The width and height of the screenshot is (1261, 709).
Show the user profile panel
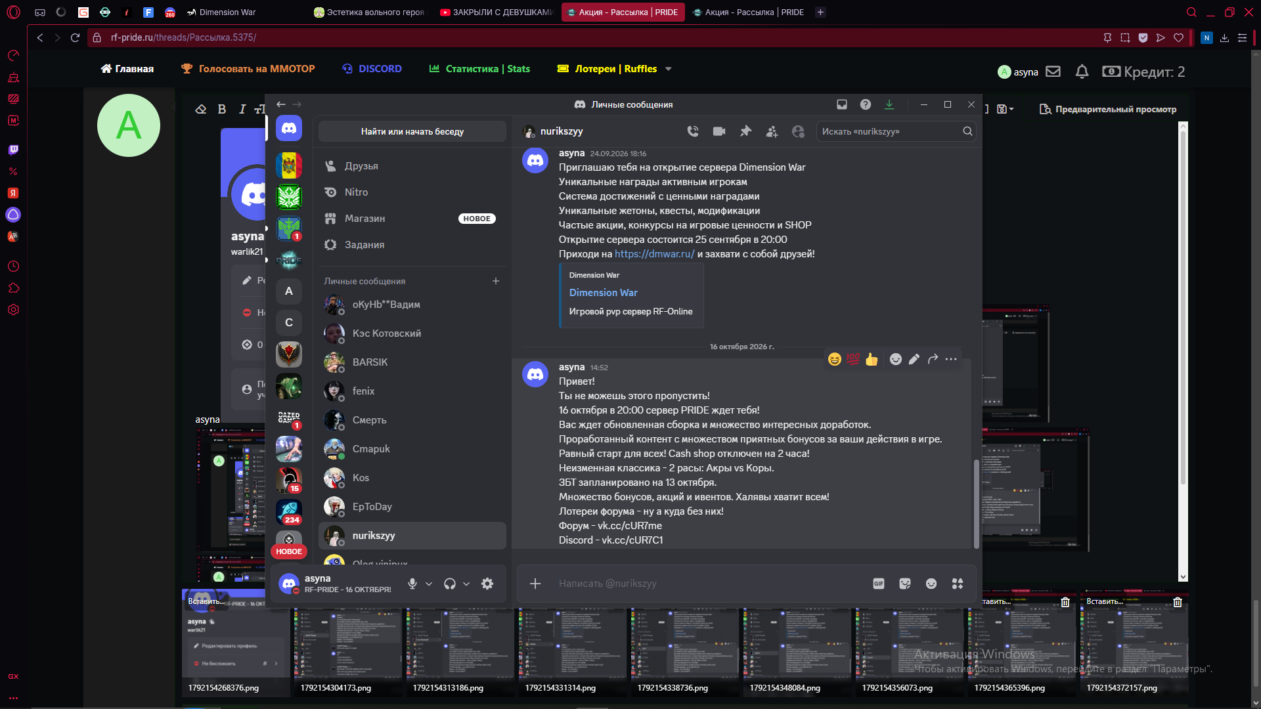pos(798,131)
